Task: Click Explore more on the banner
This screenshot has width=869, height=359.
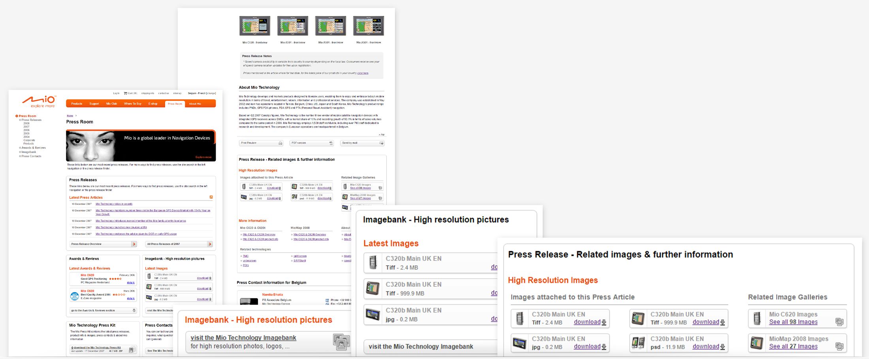Action: (203, 157)
